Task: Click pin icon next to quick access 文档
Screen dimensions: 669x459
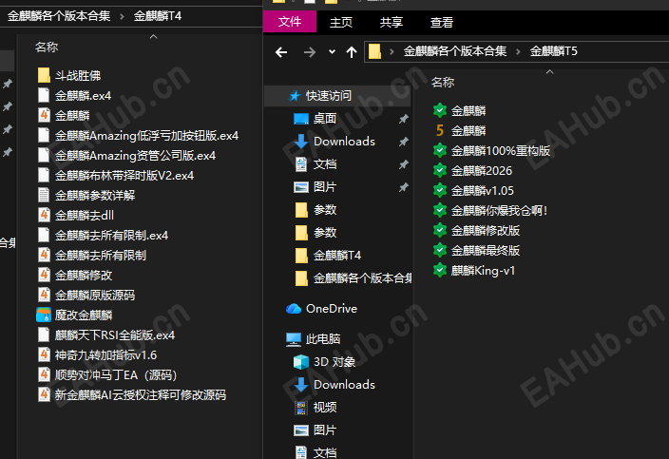Action: coord(403,164)
